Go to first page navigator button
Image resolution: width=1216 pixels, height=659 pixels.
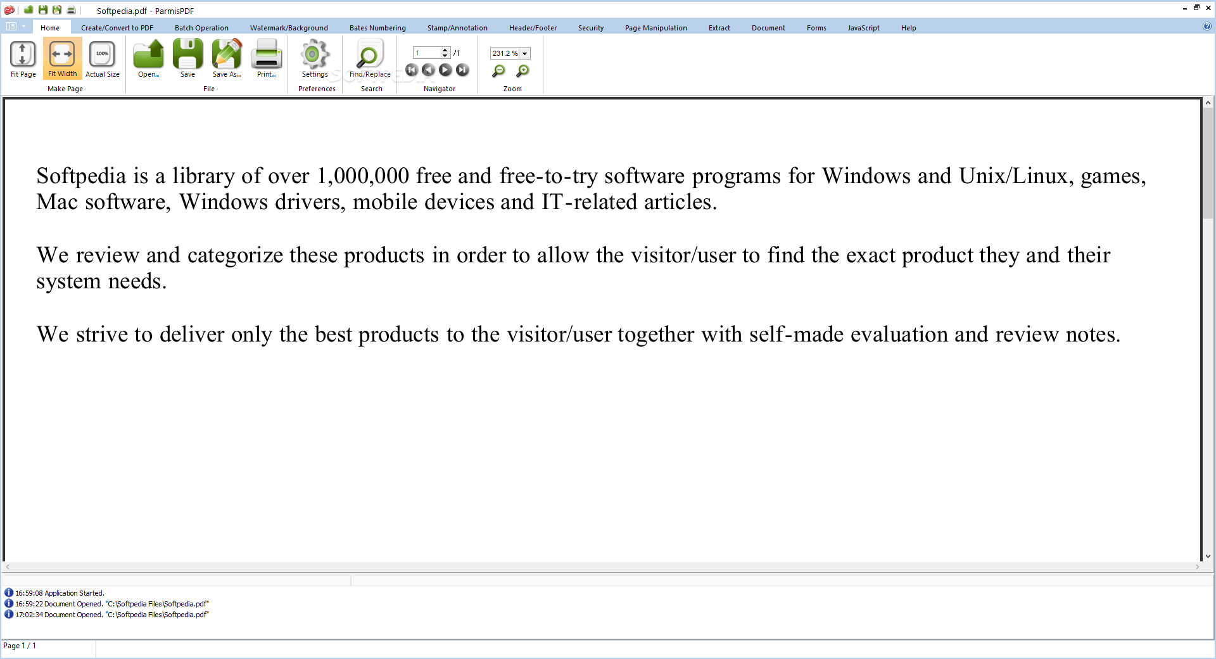[x=412, y=70]
